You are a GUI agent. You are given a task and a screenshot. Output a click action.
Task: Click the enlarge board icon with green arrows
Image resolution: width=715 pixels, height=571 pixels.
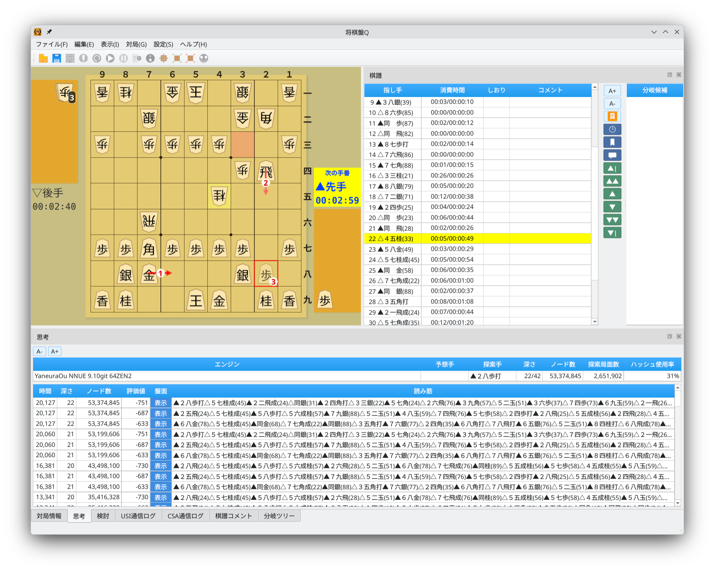tap(177, 58)
